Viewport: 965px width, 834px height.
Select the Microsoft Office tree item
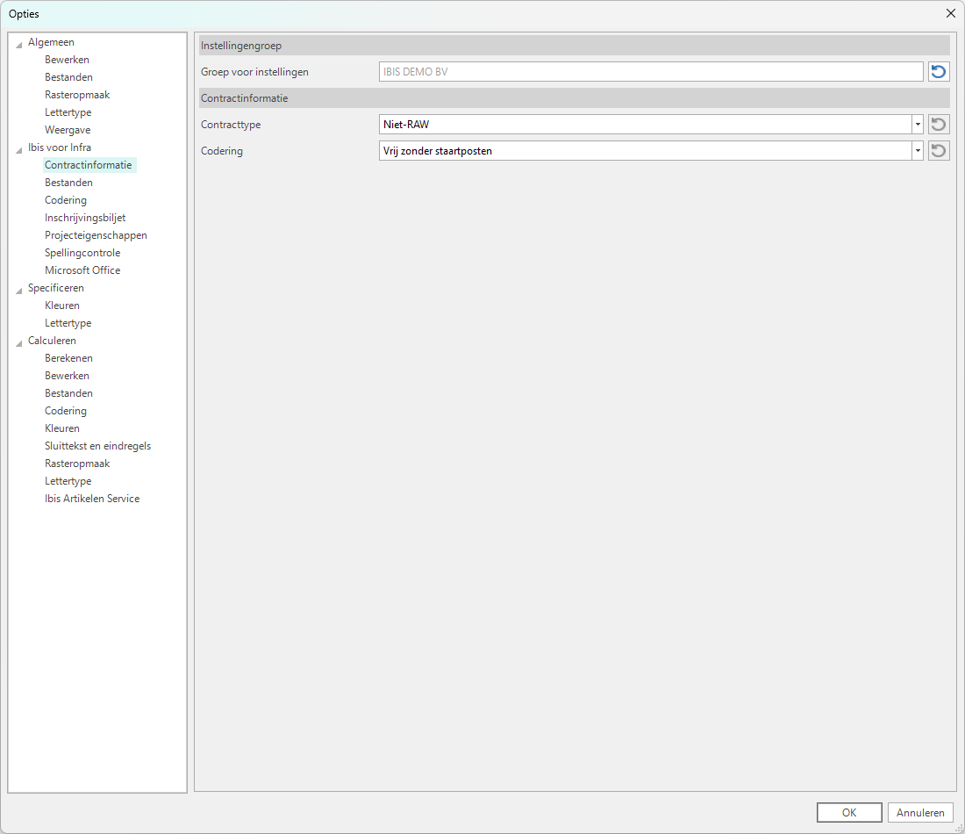(82, 270)
